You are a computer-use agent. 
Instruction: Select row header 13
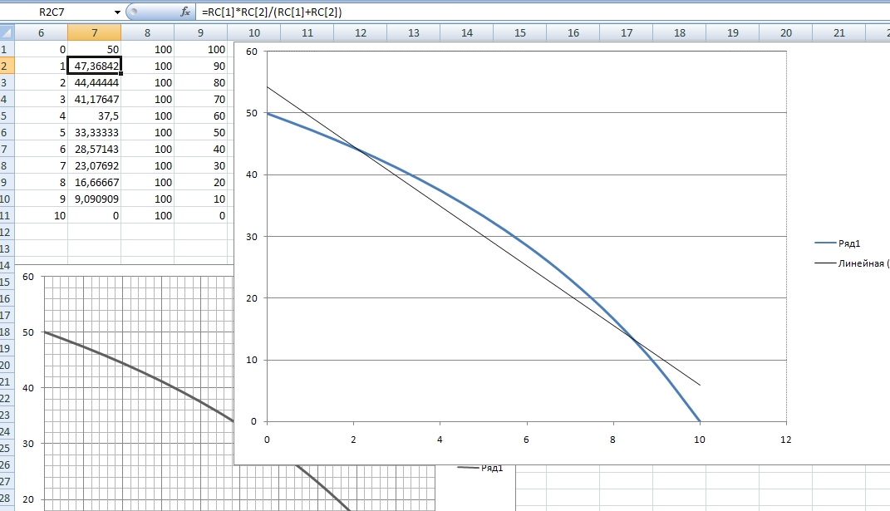point(7,248)
